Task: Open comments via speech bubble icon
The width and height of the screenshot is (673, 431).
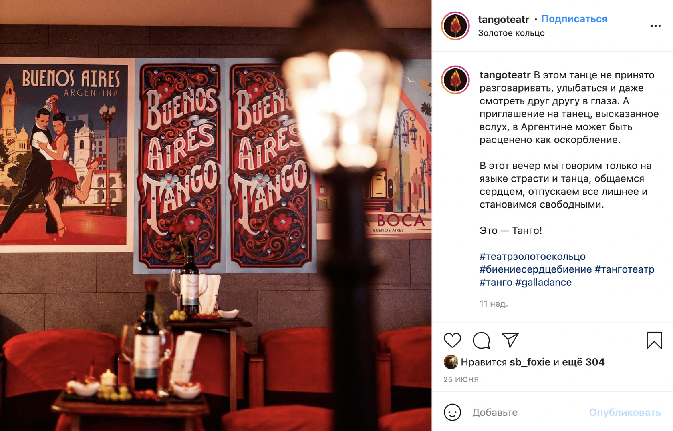Action: click(x=481, y=340)
